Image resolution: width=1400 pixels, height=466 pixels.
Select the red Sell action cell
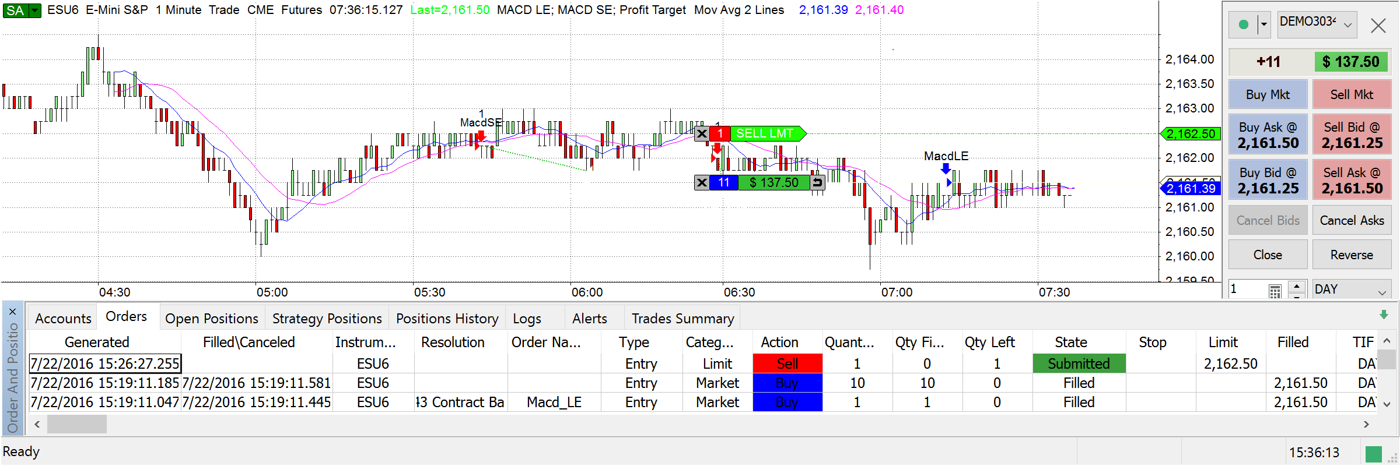click(x=787, y=363)
